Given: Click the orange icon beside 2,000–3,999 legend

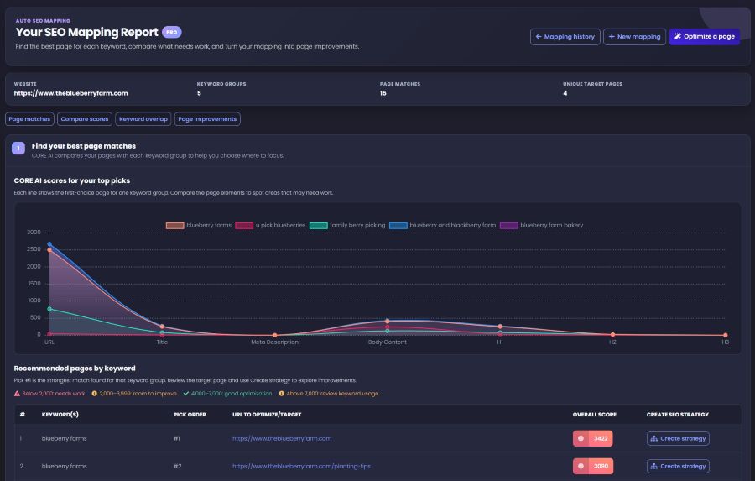Looking at the screenshot, I should click(94, 394).
